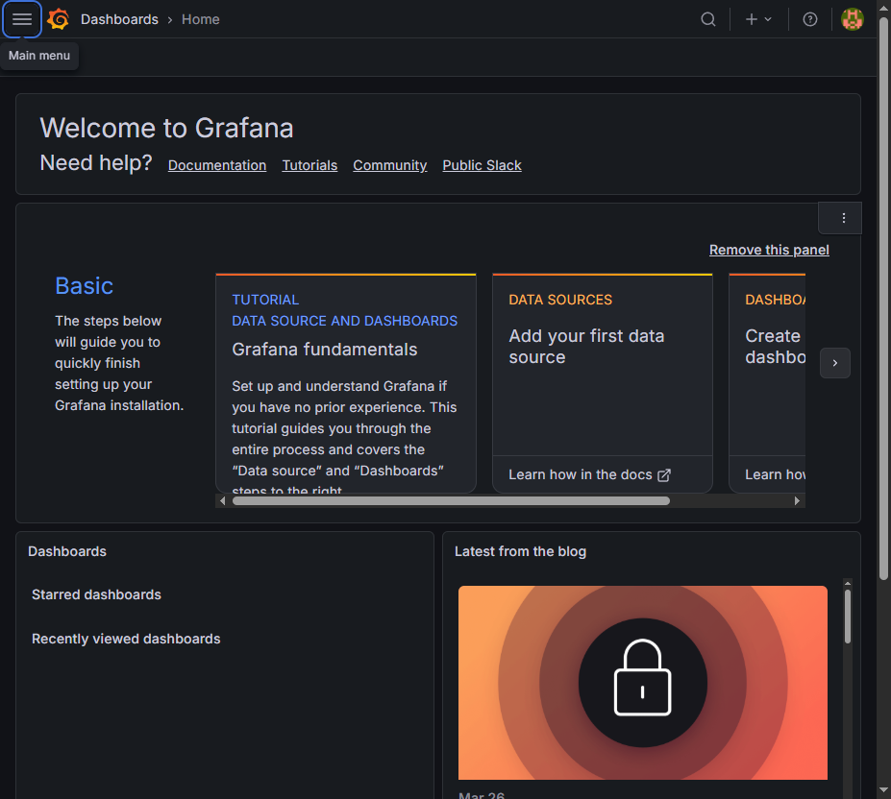Click Learn how in the docs link
The width and height of the screenshot is (891, 799).
(x=588, y=474)
